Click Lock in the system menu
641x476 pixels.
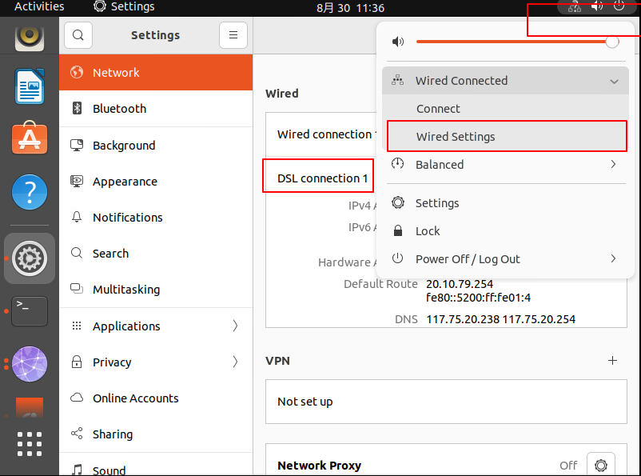[x=428, y=231]
